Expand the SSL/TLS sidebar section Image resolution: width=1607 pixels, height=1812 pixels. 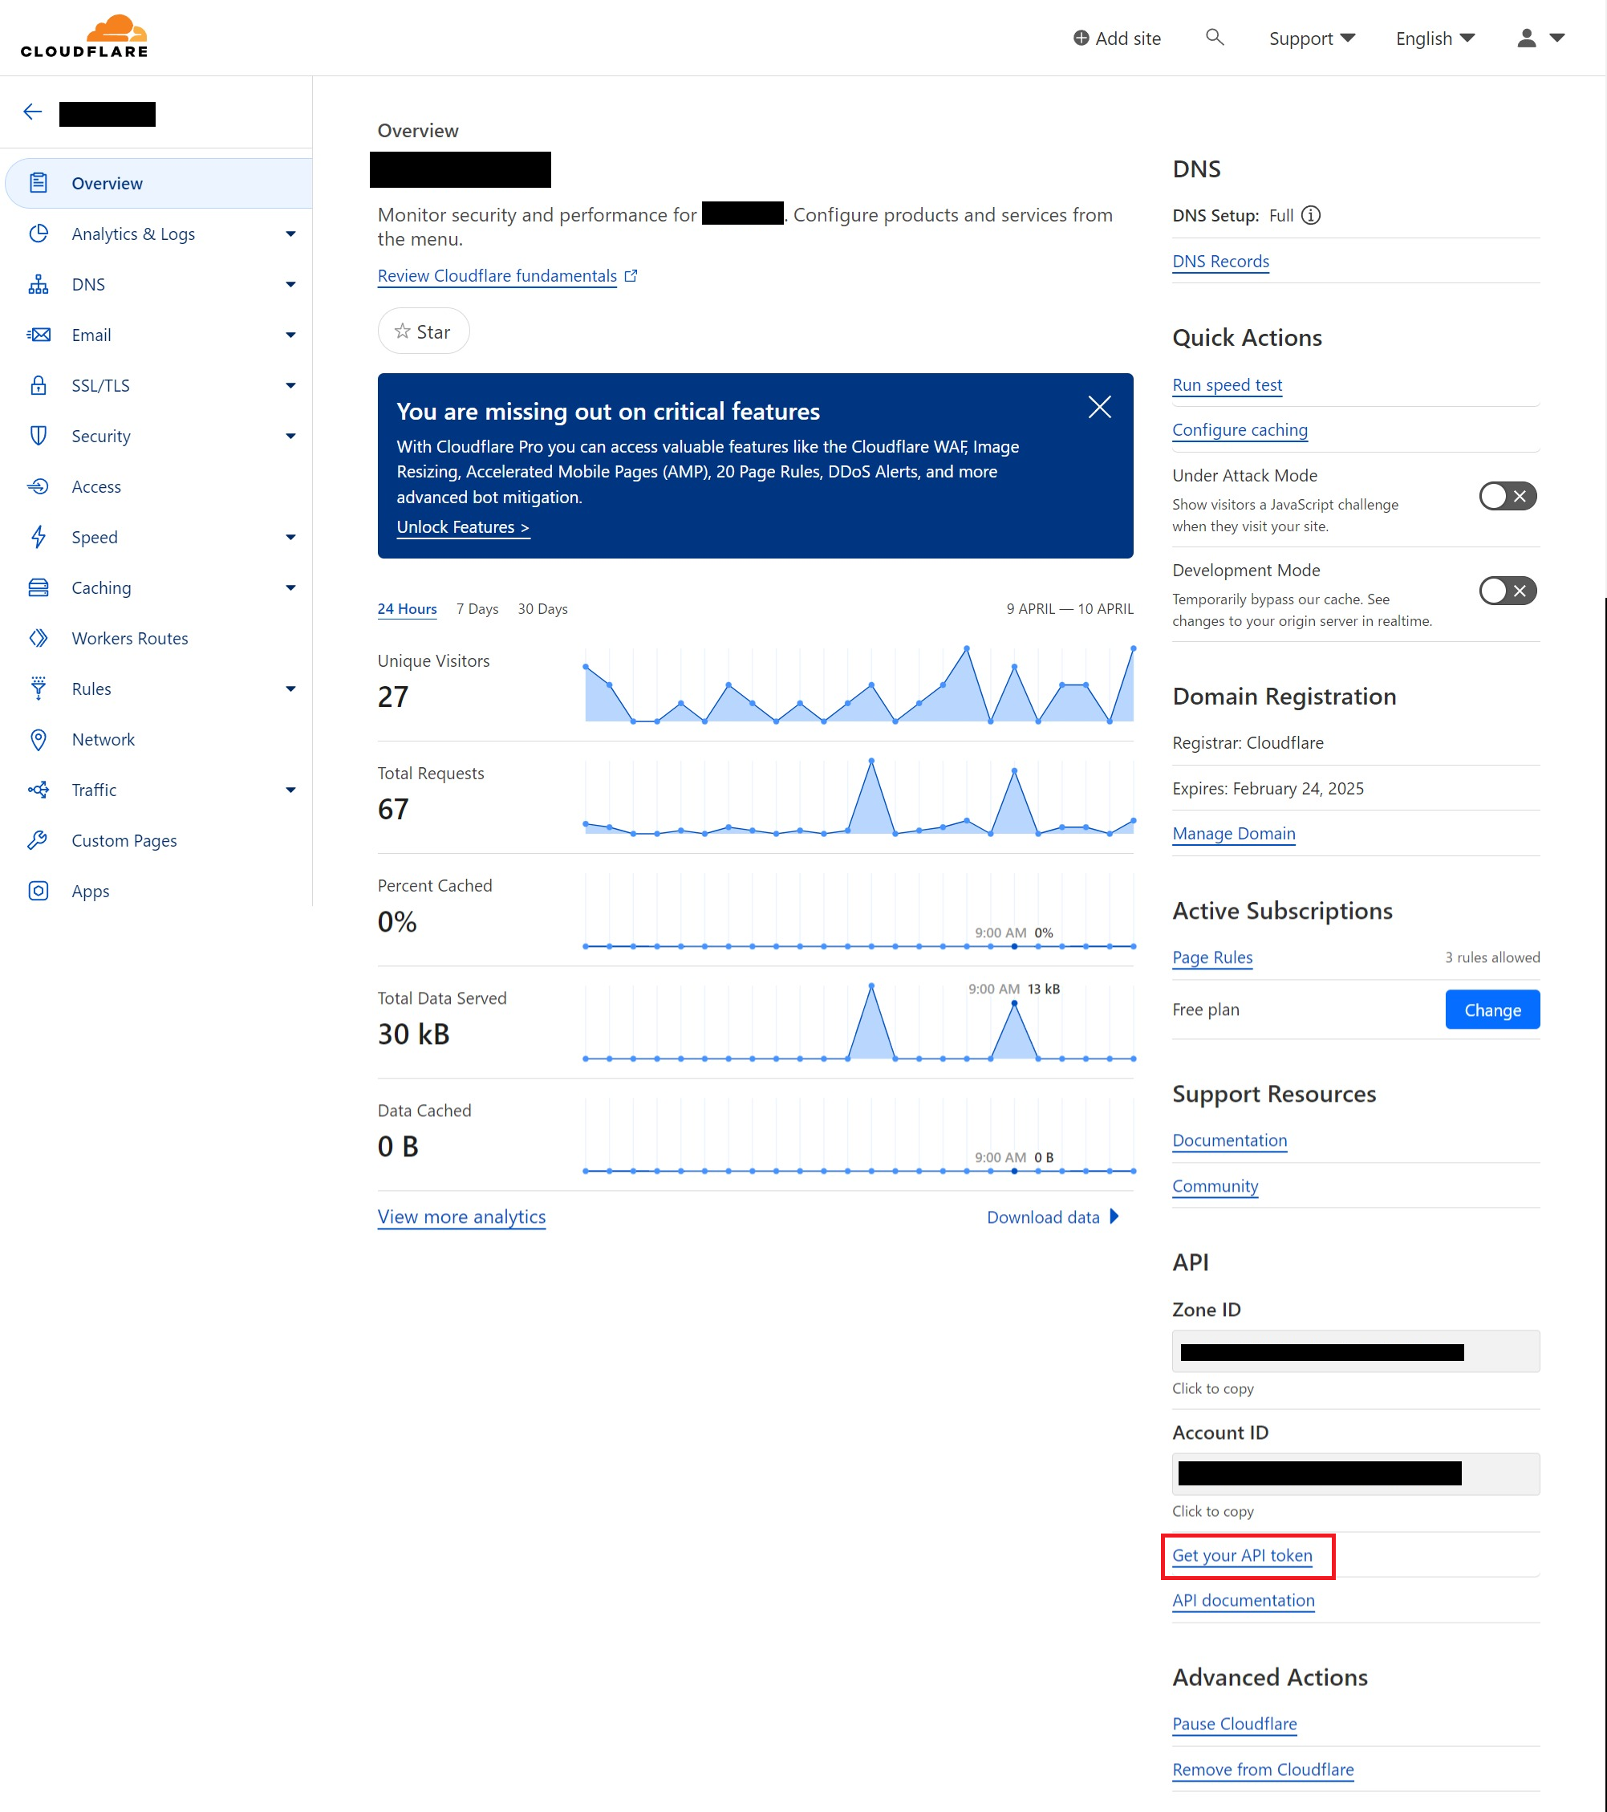pos(290,384)
